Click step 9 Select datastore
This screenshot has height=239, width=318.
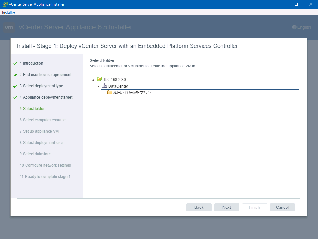35,154
